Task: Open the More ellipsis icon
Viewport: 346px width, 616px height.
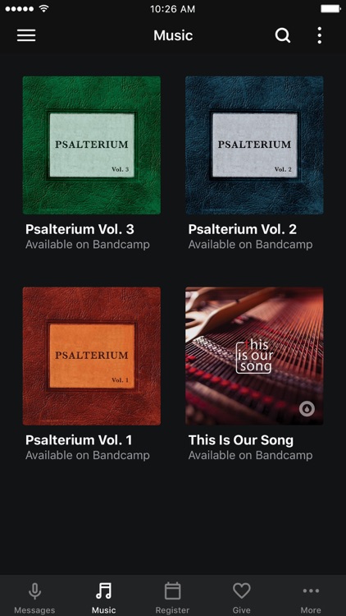Action: coord(311,591)
